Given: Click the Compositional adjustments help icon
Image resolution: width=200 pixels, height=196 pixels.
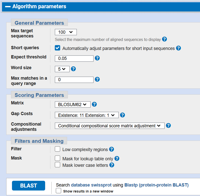Looking at the screenshot, I should [168, 126].
